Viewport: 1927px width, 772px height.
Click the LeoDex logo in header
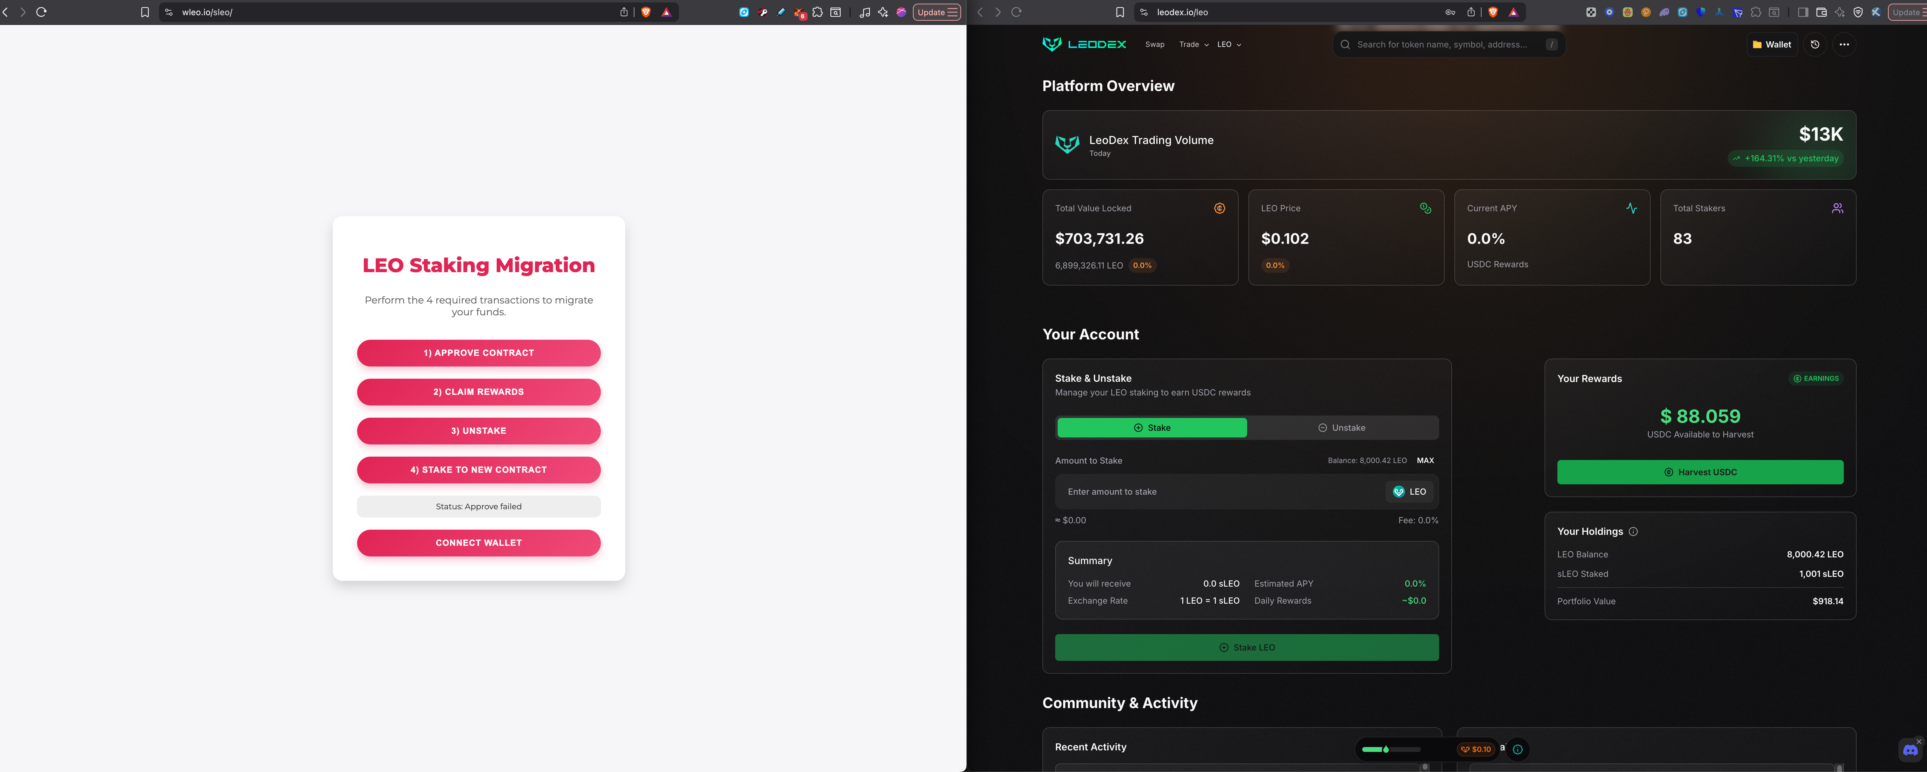(x=1084, y=45)
